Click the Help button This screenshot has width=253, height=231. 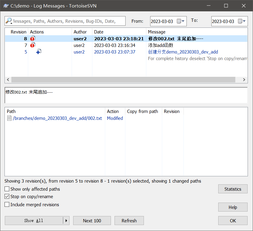[x=233, y=207]
